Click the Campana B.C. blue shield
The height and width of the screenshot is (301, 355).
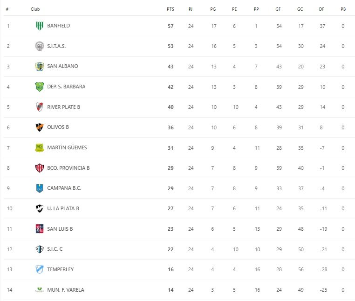click(x=40, y=188)
